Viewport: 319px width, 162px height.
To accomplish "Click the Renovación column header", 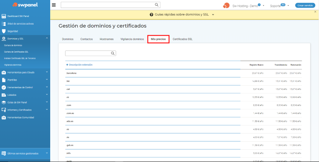I will pyautogui.click(x=296, y=65).
